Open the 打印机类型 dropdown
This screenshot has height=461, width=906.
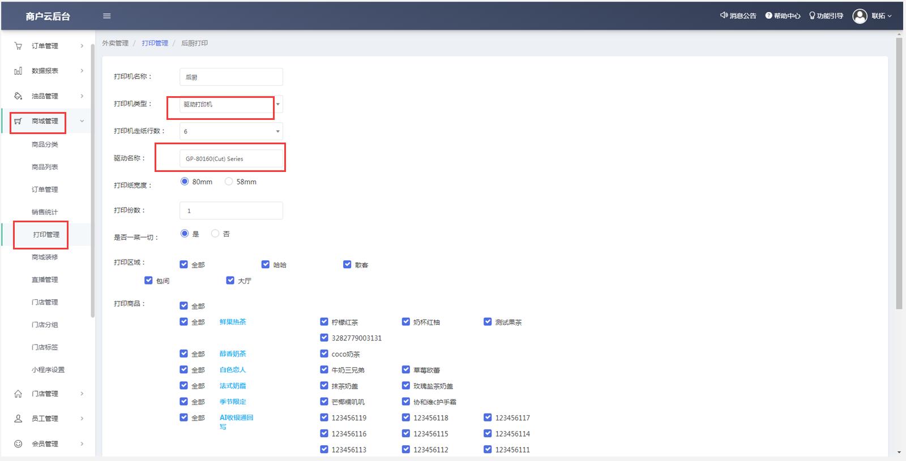click(x=231, y=104)
